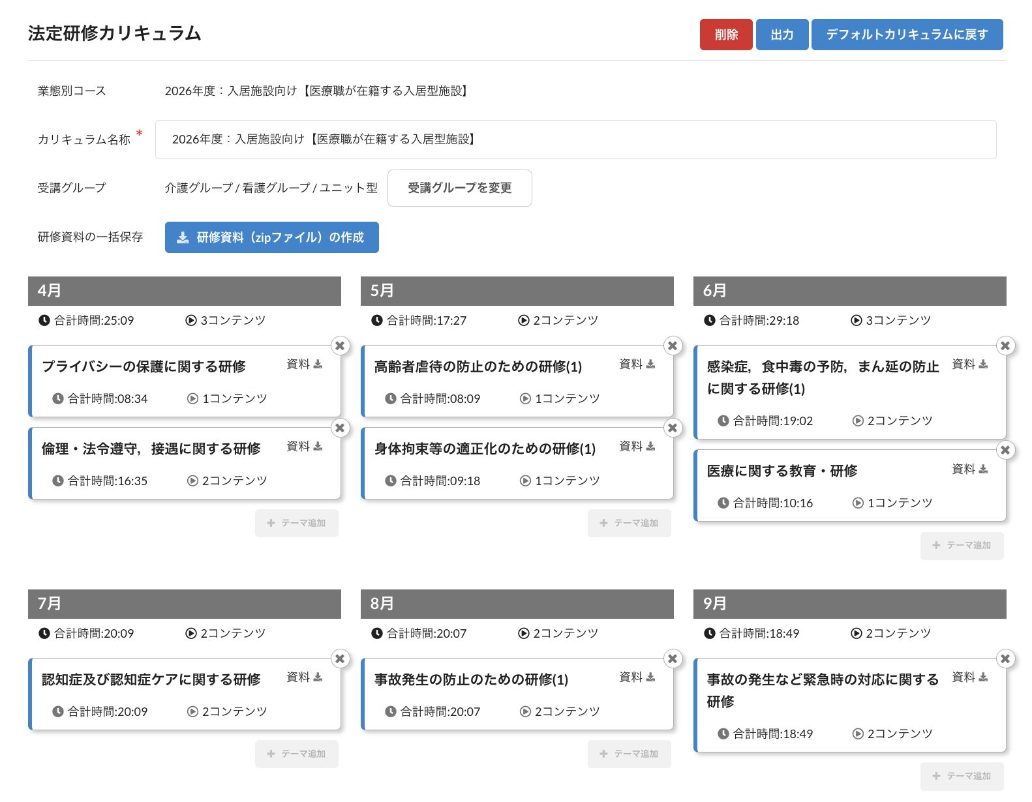Select the 5月 month header
Viewport: 1032px width, 802px height.
point(517,291)
